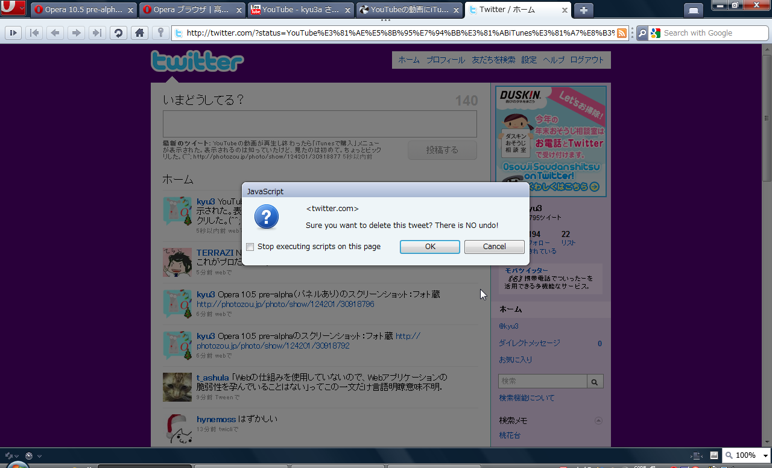
Task: Confirm tweet deletion with OK
Action: (x=430, y=247)
